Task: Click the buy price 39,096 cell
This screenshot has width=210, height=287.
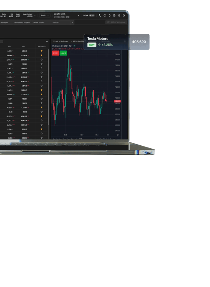Action: tap(24, 138)
